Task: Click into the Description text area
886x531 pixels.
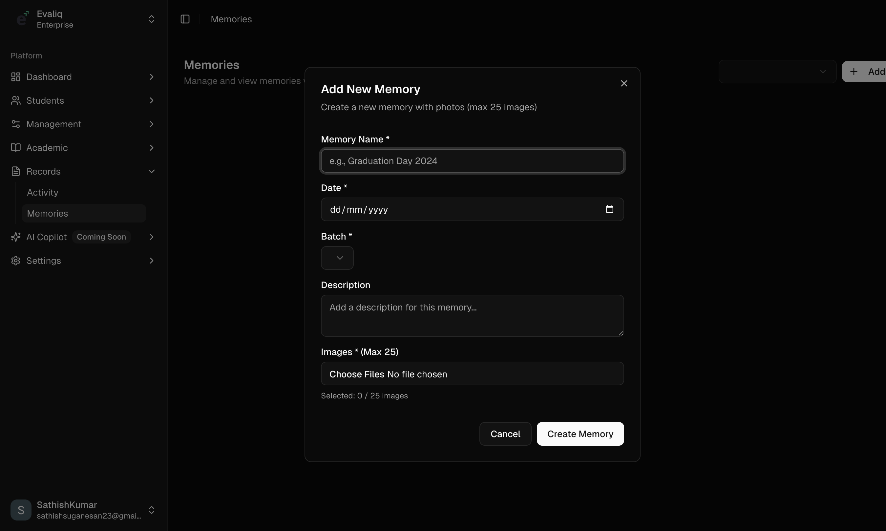Action: click(x=472, y=316)
